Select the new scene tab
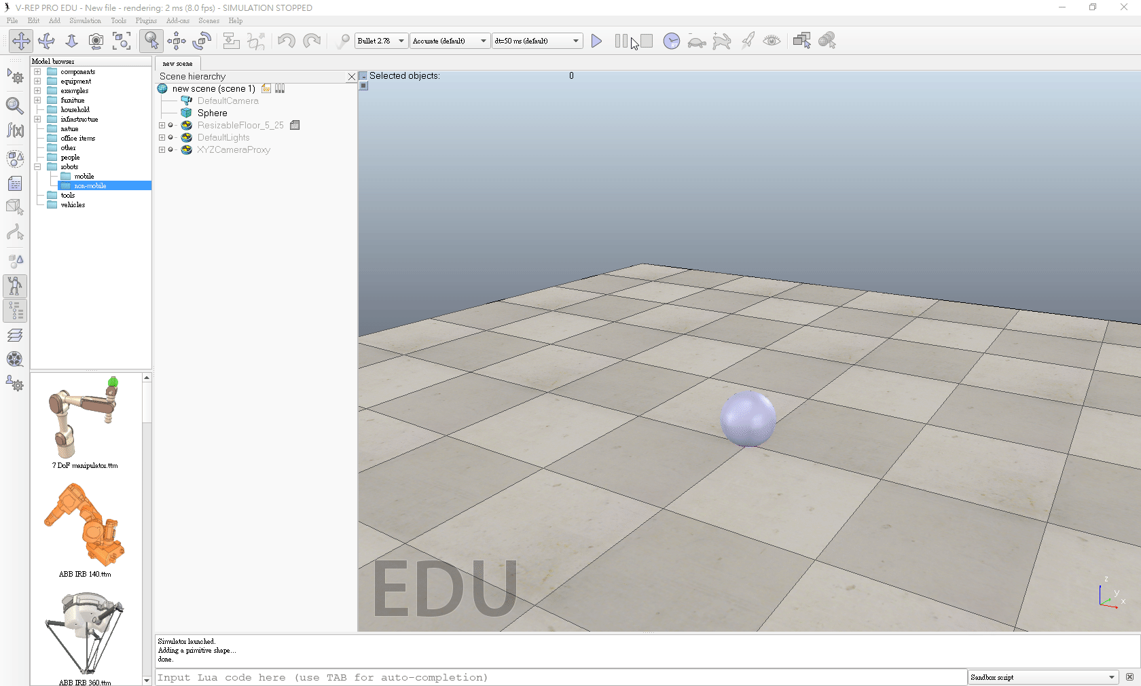The image size is (1141, 686). [x=177, y=63]
